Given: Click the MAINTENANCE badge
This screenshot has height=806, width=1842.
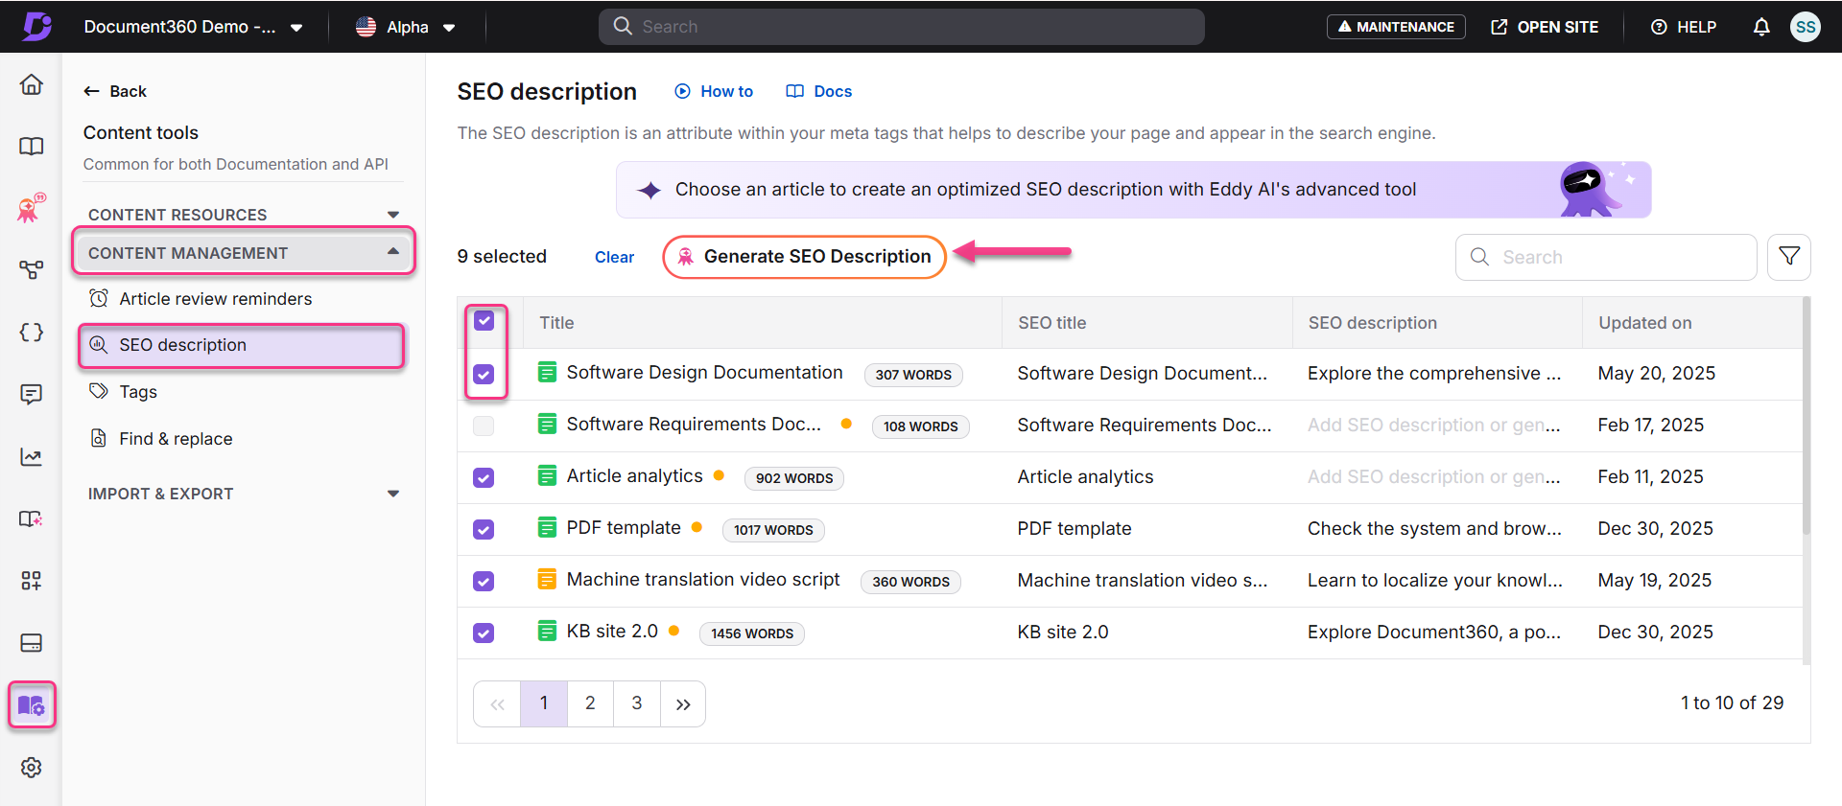Looking at the screenshot, I should pyautogui.click(x=1396, y=27).
